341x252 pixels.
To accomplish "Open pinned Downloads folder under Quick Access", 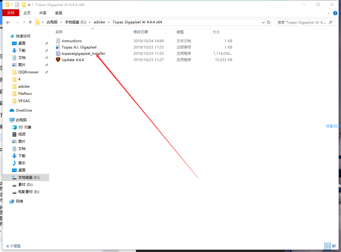I will click(22, 51).
